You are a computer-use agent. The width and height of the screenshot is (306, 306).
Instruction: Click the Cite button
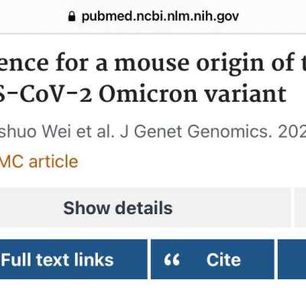click(x=213, y=259)
